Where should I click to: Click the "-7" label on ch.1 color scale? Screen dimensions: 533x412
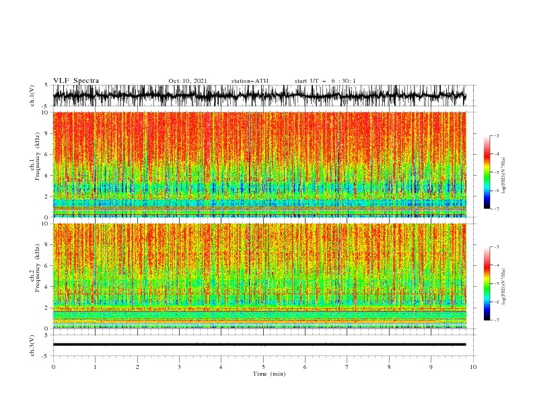pyautogui.click(x=496, y=209)
